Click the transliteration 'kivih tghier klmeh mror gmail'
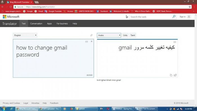 [x=109, y=80]
